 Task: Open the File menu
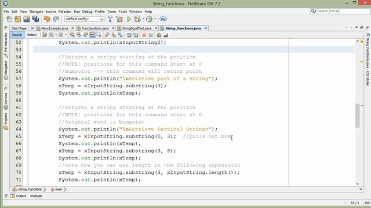[6, 12]
